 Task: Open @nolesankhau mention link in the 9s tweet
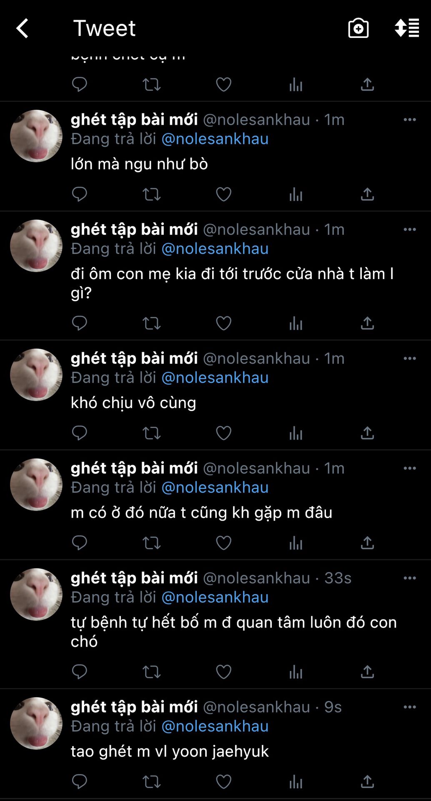pos(215,726)
